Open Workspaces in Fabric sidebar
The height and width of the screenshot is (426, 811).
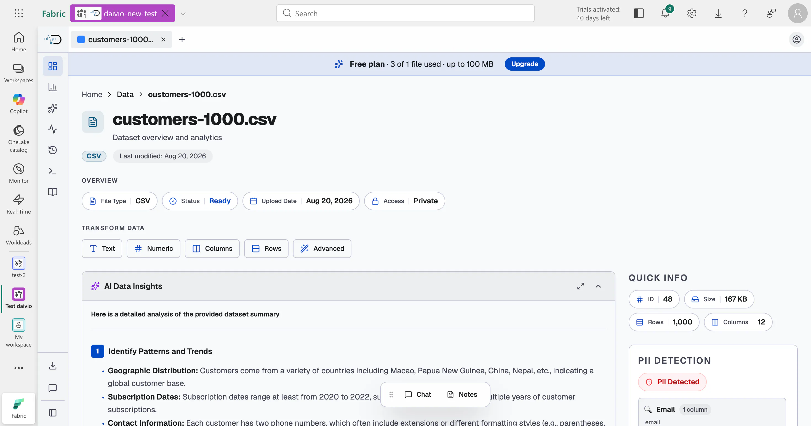(x=18, y=73)
